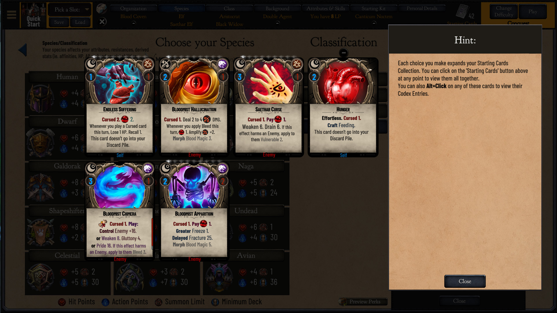This screenshot has height=313, width=557.
Task: Collapse the Classification section minus icon
Action: click(344, 53)
